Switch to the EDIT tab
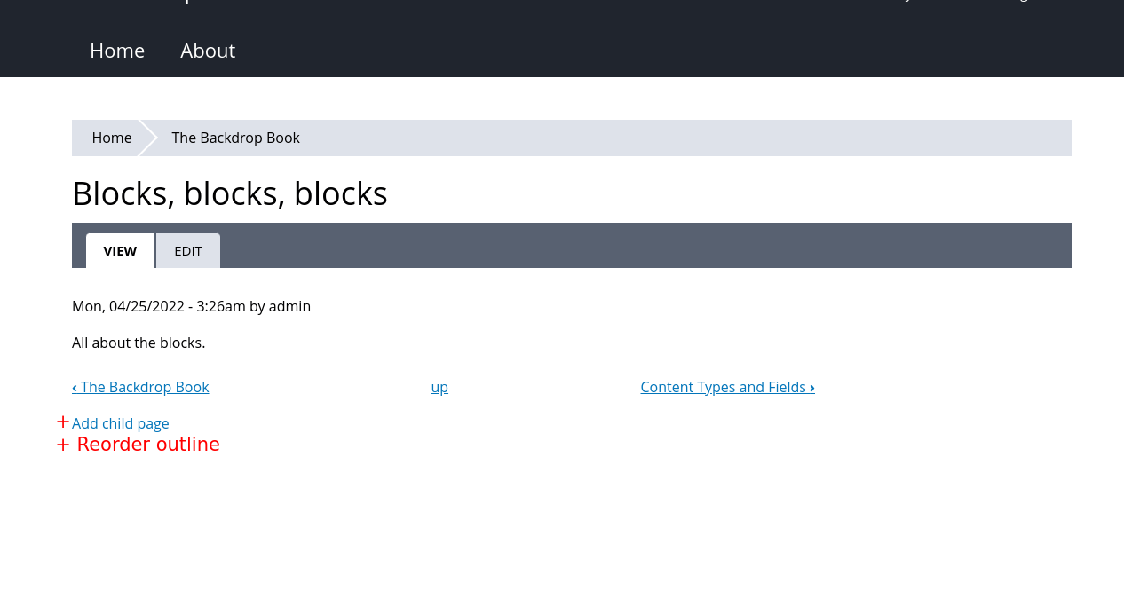This screenshot has width=1124, height=591. 187,249
